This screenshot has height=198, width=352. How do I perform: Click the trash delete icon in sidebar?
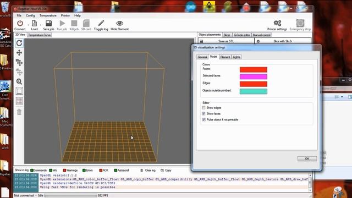(19, 112)
